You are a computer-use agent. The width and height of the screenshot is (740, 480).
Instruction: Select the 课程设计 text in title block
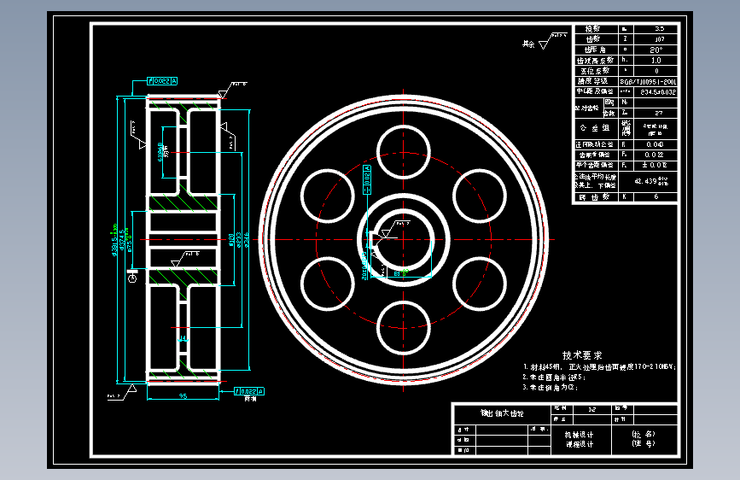point(580,444)
